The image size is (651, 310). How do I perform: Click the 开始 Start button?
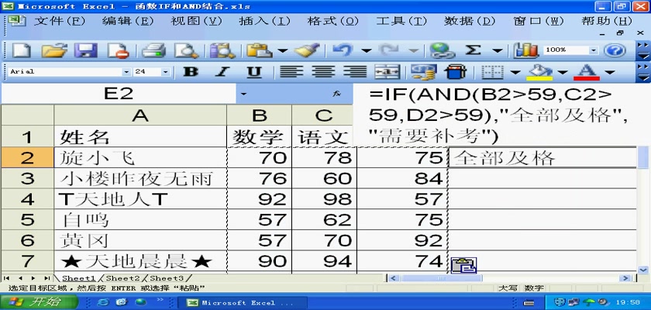36,302
